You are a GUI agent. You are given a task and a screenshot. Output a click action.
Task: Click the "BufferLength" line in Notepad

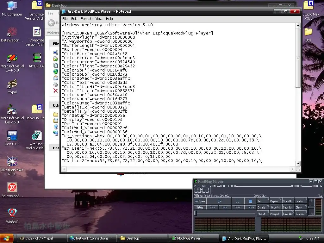click(x=98, y=46)
